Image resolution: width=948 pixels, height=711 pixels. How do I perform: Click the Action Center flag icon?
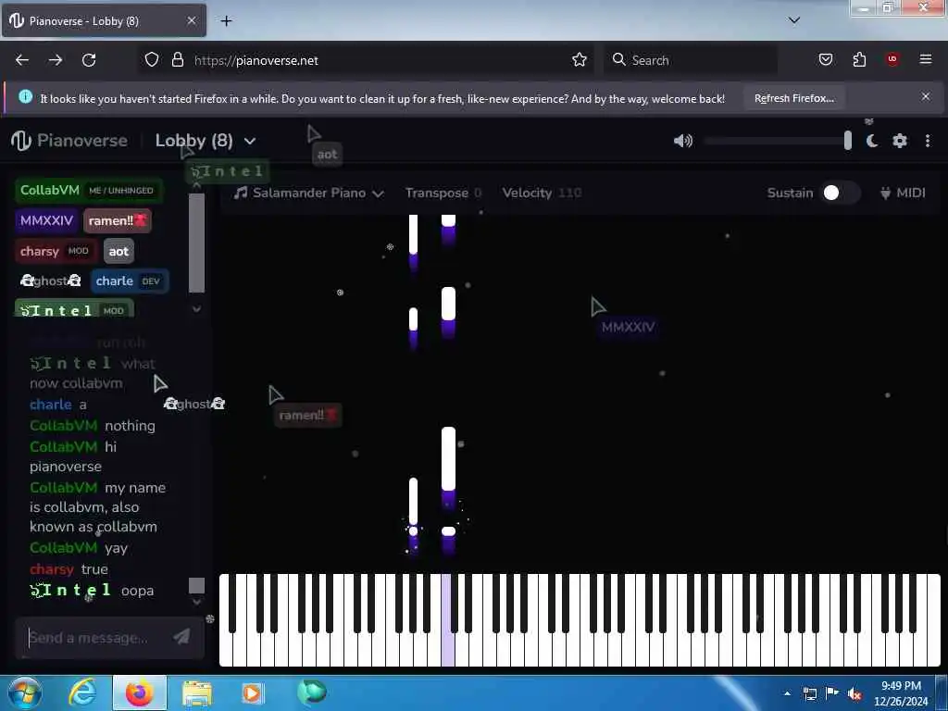pos(832,693)
